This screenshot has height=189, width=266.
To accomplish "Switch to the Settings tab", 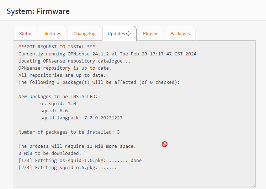I will pyautogui.click(x=53, y=33).
